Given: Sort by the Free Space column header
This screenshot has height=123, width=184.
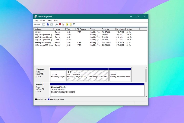Looking at the screenshot, I should tap(121, 29).
